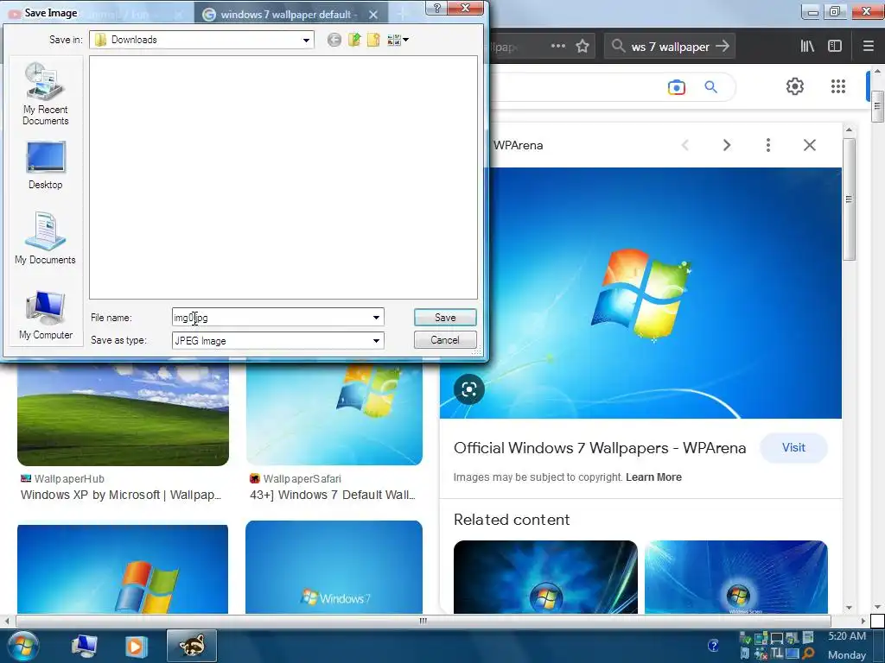Open first related content thumbnail

(545, 578)
